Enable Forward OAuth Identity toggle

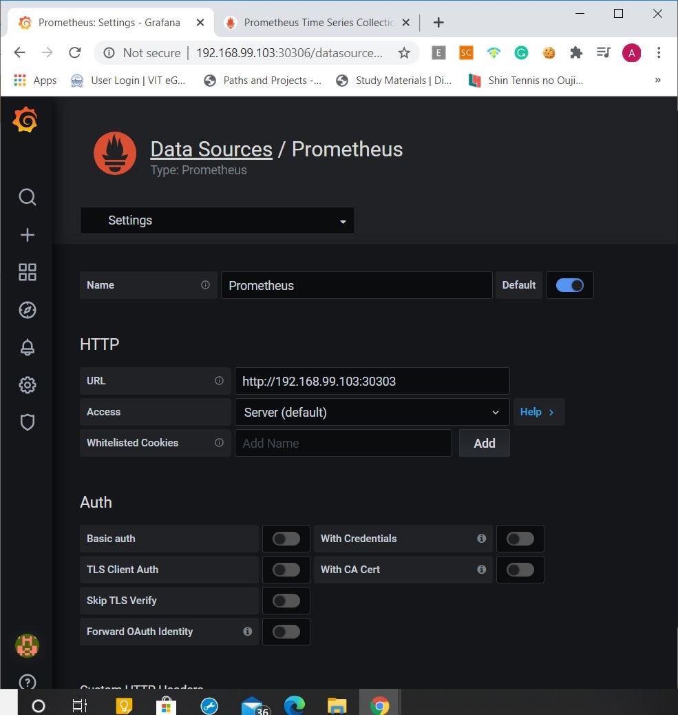(x=286, y=632)
